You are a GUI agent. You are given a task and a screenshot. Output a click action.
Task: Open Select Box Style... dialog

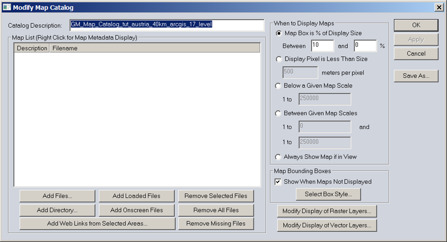328,194
